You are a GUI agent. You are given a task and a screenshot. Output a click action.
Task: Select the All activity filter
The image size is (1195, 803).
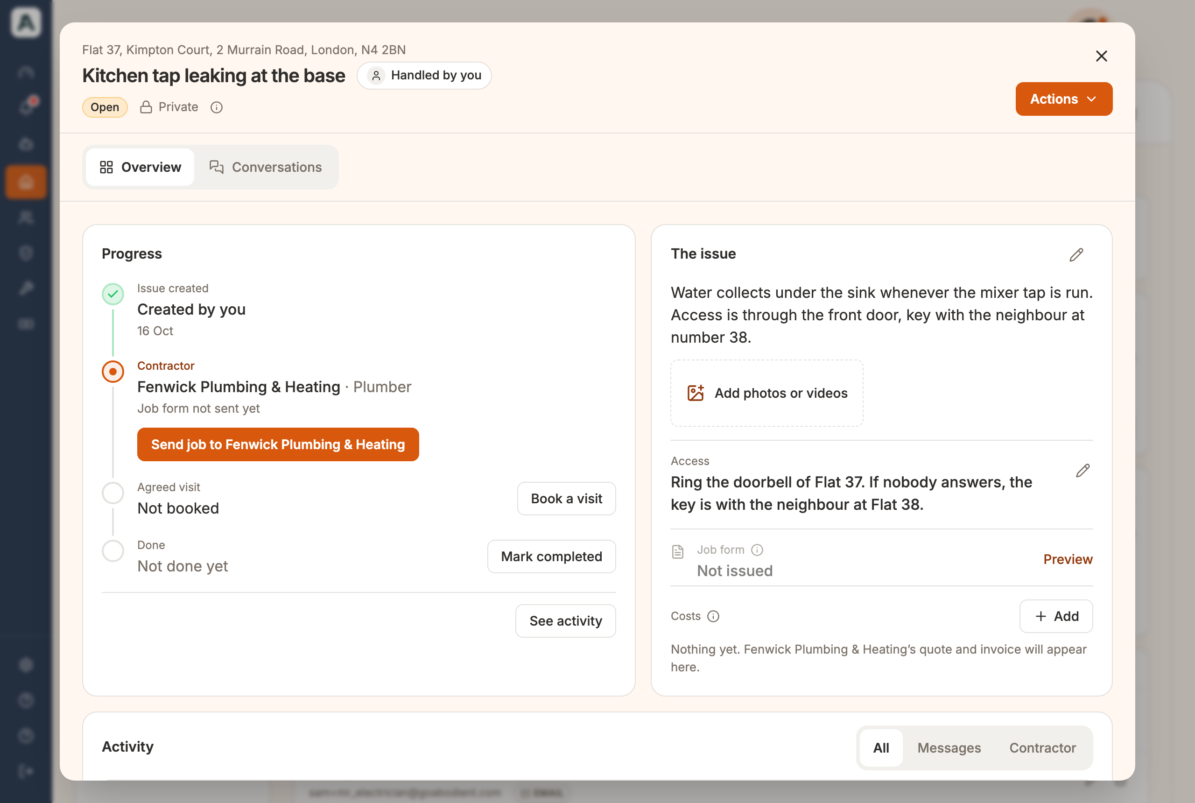point(881,748)
